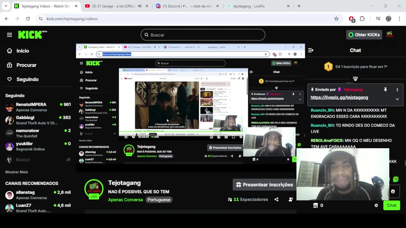Open the Chrome media controls button
Image resolution: width=406 pixels, height=228 pixels.
click(x=378, y=19)
